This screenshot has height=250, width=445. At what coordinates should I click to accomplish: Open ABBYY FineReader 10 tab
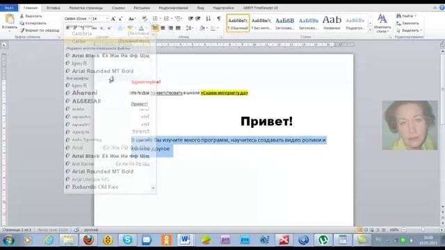(x=261, y=8)
